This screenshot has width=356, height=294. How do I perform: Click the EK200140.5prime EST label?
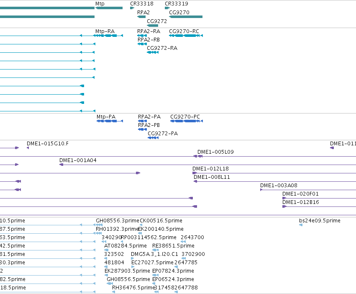pyautogui.click(x=161, y=229)
